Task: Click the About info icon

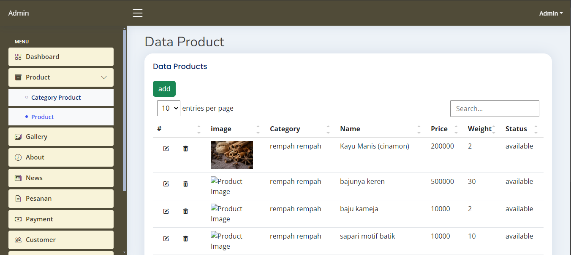Action: point(18,157)
